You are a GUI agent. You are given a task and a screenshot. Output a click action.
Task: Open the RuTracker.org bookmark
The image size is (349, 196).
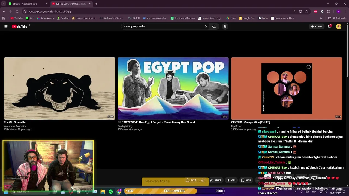(45, 18)
